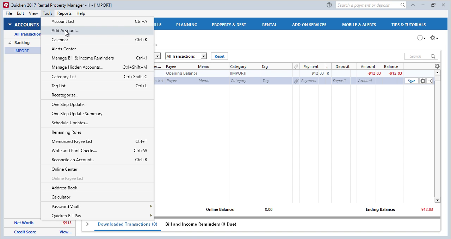Open Category List menu item

tap(97, 77)
